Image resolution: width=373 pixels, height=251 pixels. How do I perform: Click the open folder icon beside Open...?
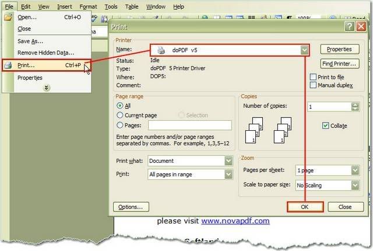[8, 17]
